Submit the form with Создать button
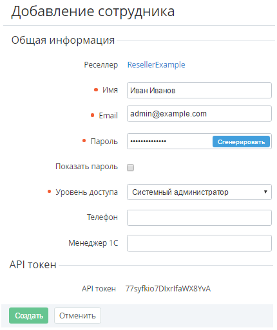 coord(28,315)
